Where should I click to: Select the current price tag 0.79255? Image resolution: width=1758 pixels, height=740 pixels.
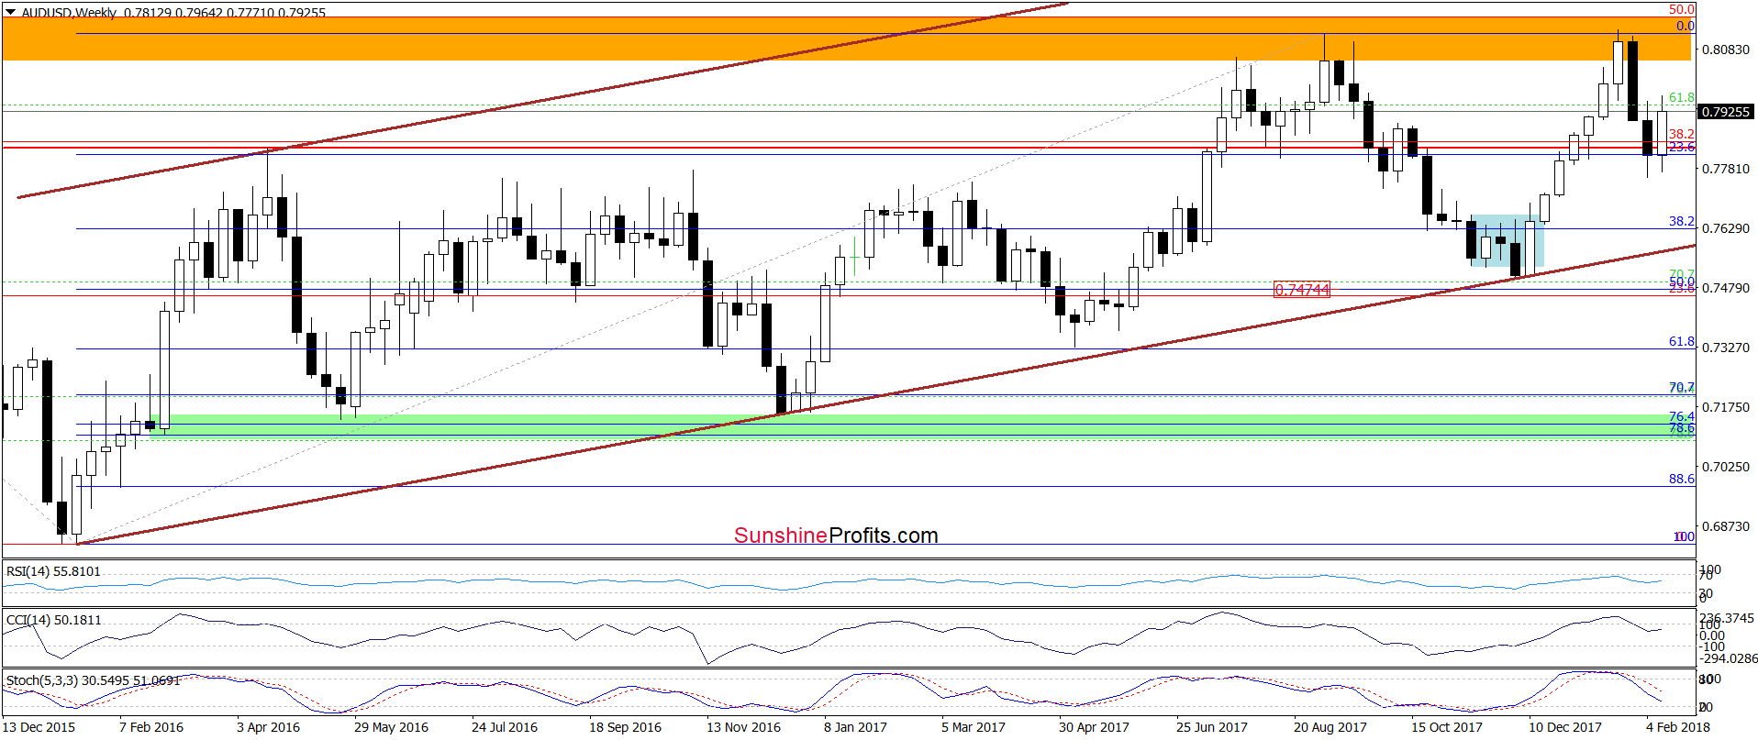point(1726,112)
